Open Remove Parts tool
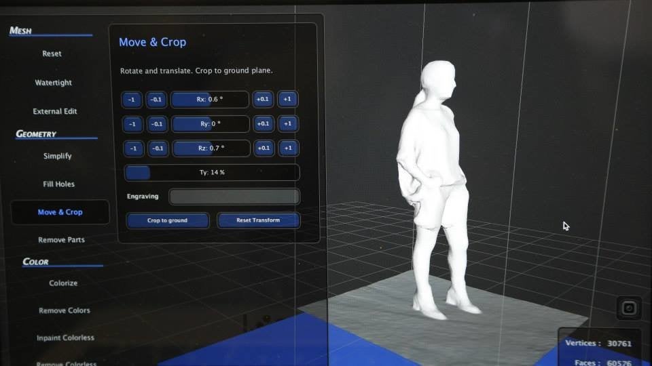The width and height of the screenshot is (652, 366). [62, 240]
